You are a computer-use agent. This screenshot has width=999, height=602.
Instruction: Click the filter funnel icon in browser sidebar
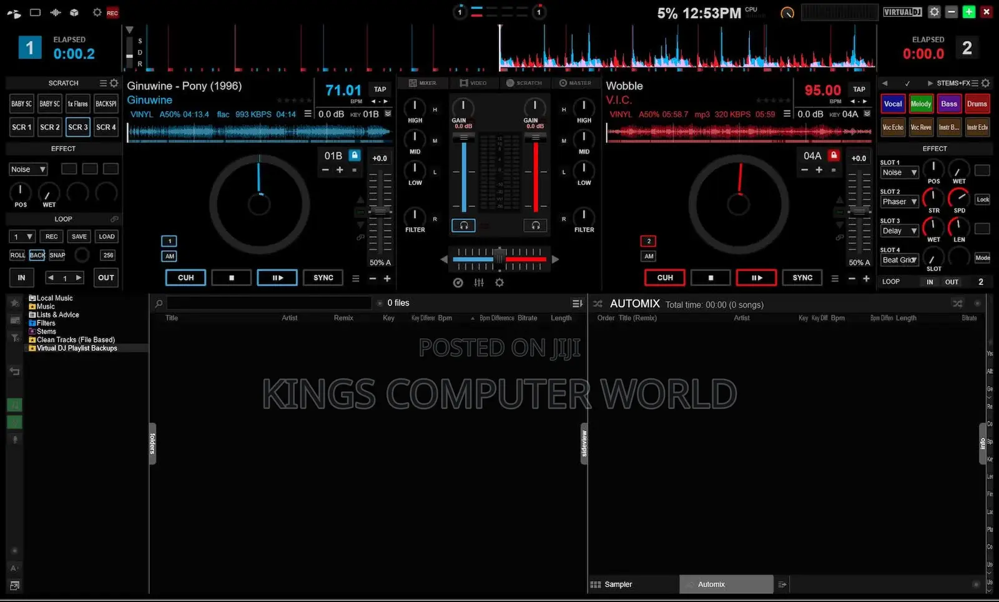15,338
